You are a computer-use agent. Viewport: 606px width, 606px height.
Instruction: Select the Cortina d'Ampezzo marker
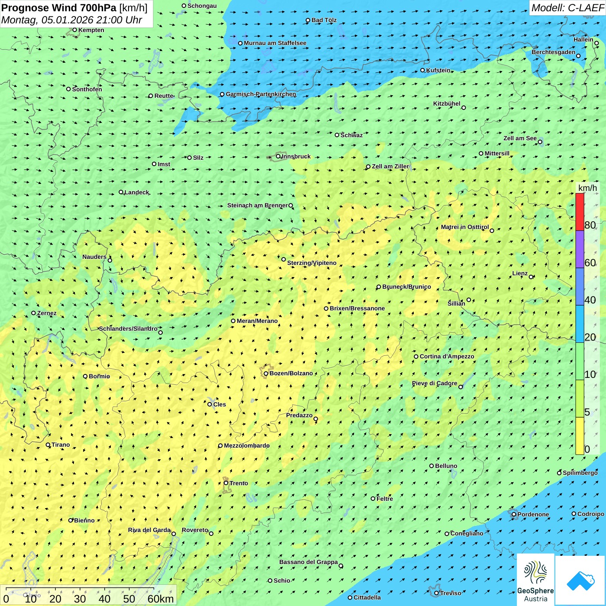[x=416, y=357]
